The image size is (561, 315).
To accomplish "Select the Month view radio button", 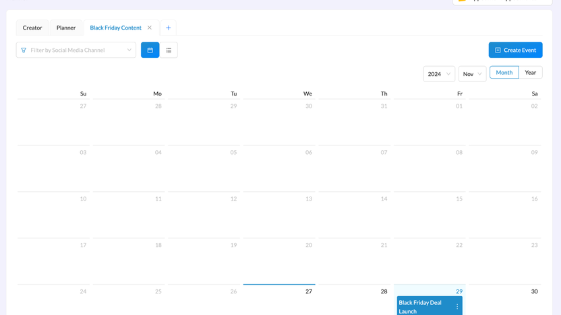I will [504, 73].
